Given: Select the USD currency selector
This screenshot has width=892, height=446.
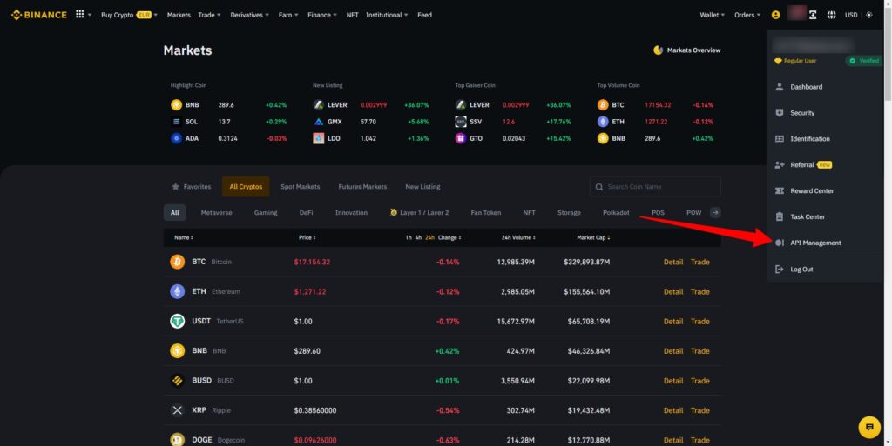Looking at the screenshot, I should coord(851,15).
